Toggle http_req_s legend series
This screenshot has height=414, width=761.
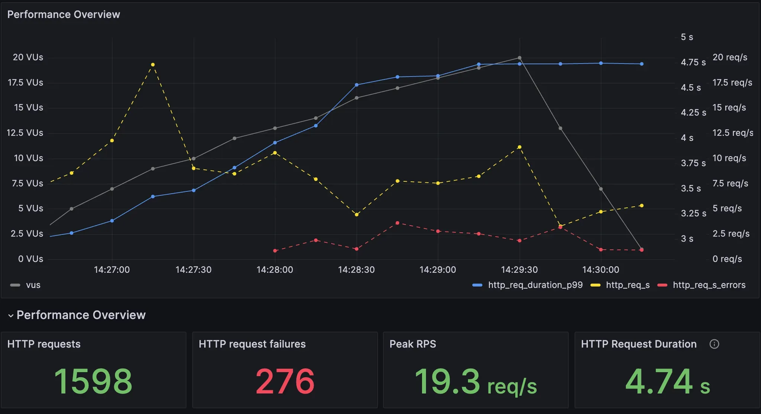[x=628, y=285]
